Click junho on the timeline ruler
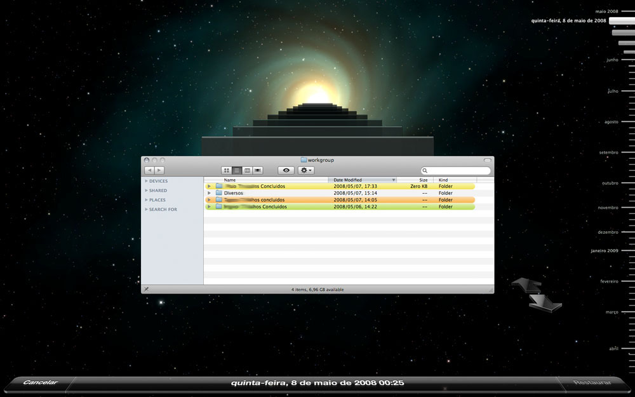The image size is (635, 397). pyautogui.click(x=612, y=59)
